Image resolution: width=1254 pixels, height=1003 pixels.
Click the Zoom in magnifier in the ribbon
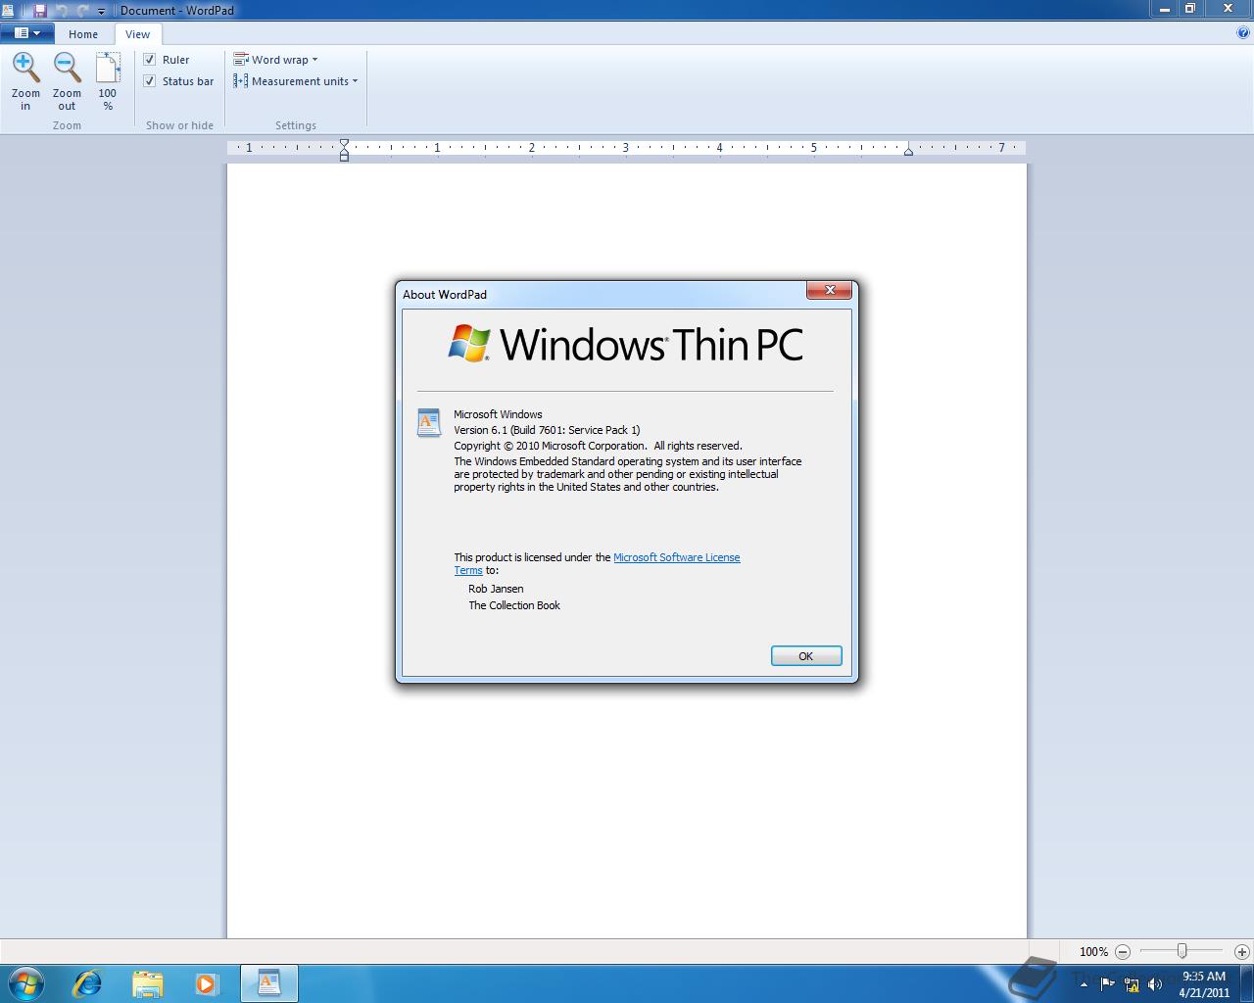pyautogui.click(x=25, y=81)
